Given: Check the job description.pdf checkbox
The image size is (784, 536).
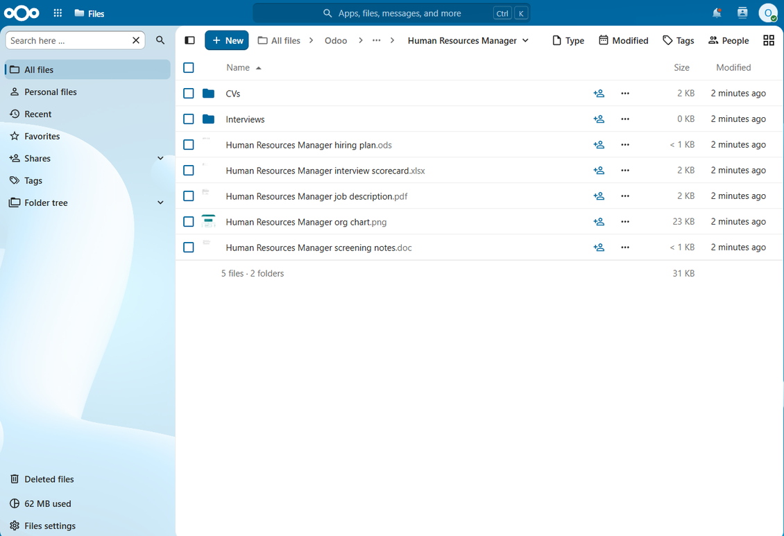Looking at the screenshot, I should coord(189,196).
